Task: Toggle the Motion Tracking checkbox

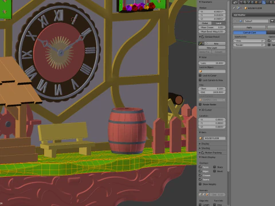Action: pyautogui.click(x=203, y=153)
